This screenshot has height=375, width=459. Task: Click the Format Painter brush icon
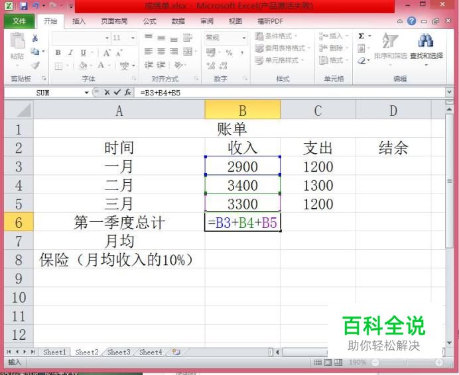[x=35, y=65]
